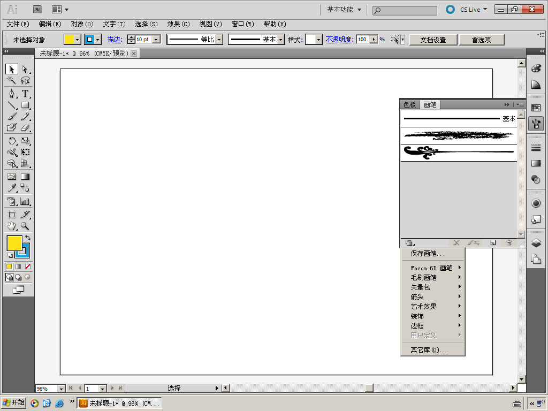This screenshot has width=548, height=411.
Task: Select the Direct Selection tool
Action: point(25,69)
